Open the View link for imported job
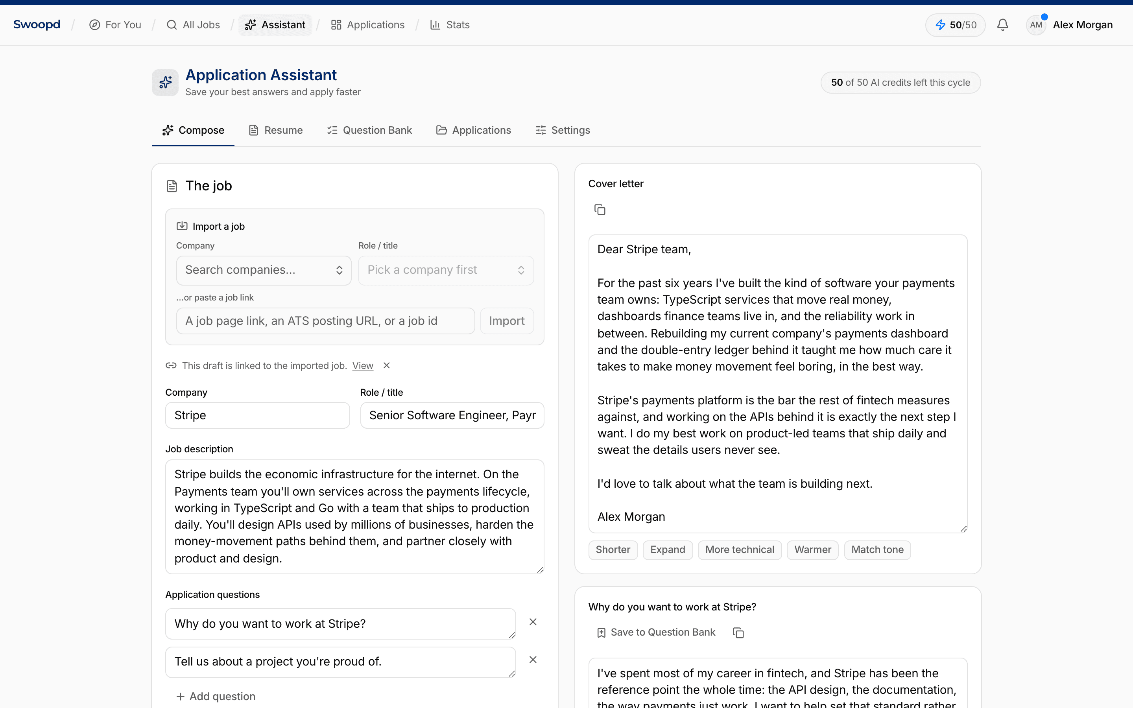 363,366
